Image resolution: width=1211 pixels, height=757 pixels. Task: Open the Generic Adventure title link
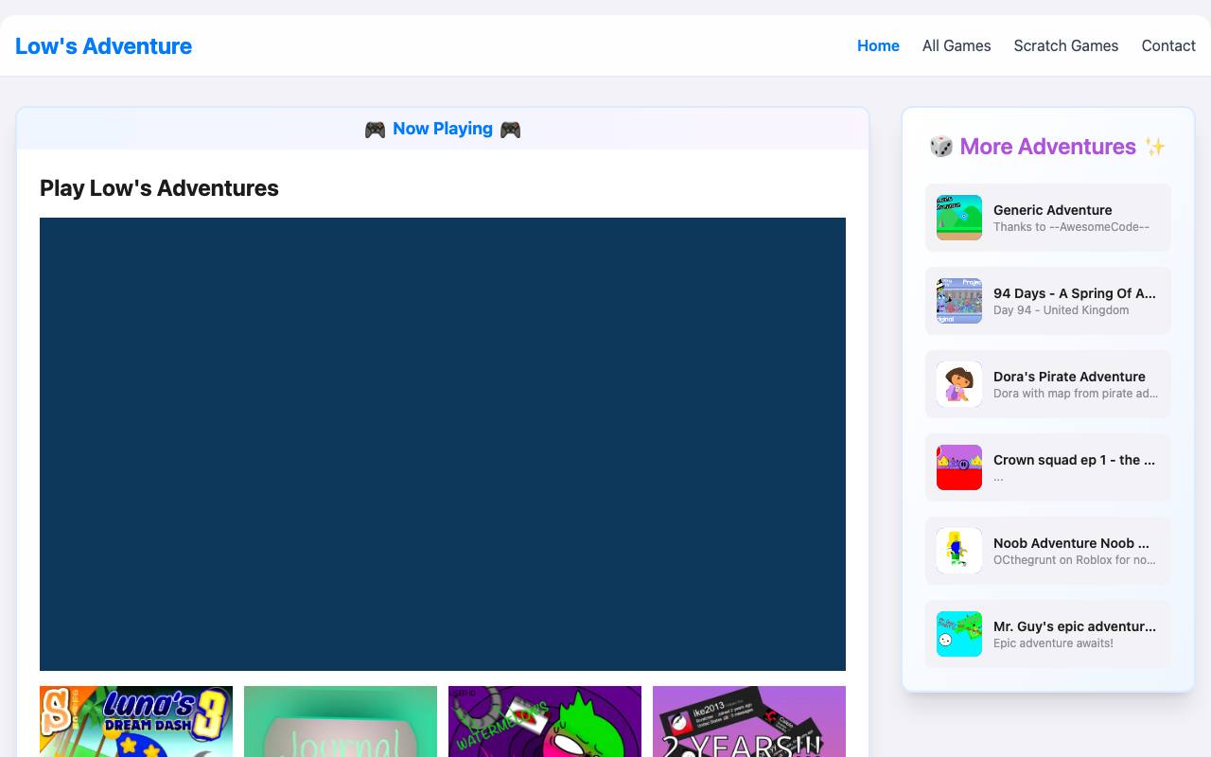[x=1052, y=210]
